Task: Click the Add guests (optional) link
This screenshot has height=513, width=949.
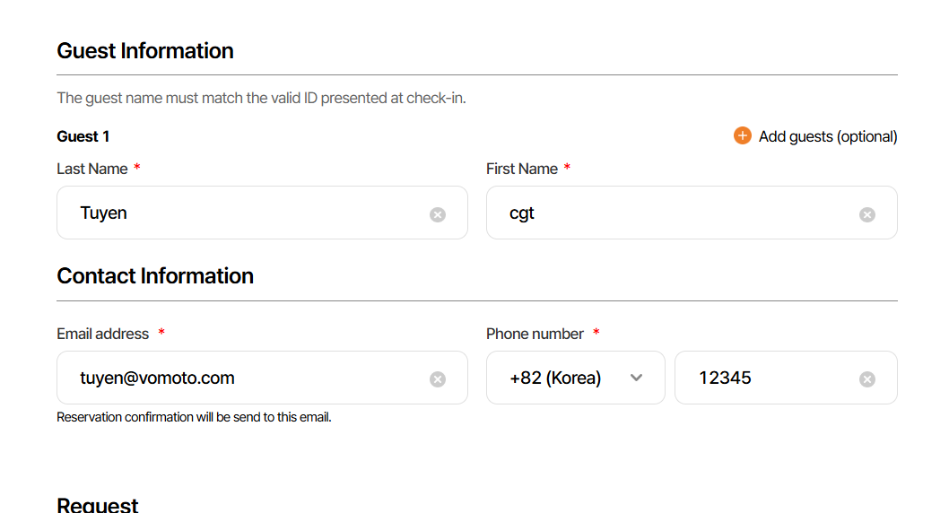Action: tap(827, 136)
